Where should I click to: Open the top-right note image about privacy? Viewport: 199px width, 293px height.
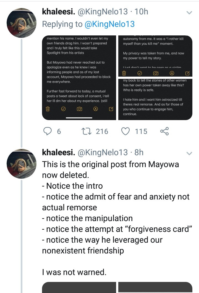click(155, 56)
